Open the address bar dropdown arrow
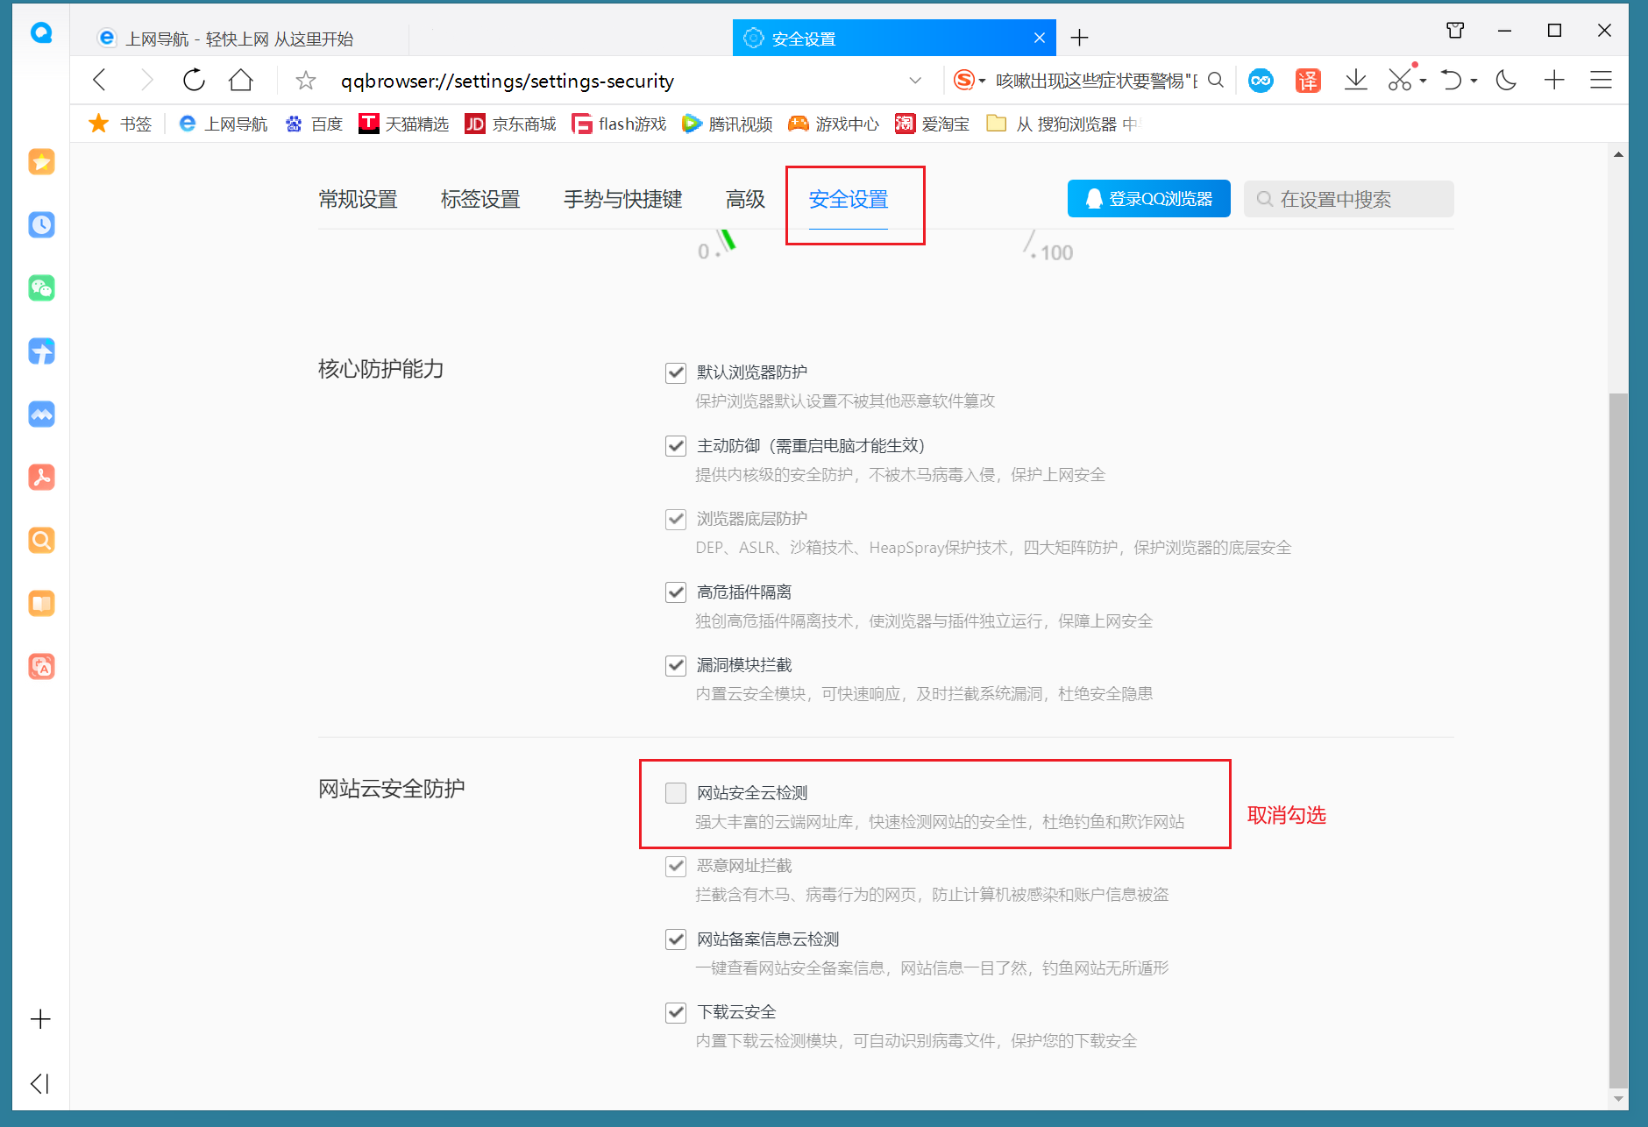 click(915, 80)
